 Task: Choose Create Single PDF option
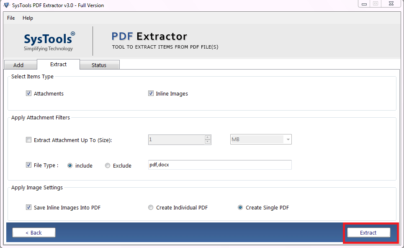pos(240,207)
